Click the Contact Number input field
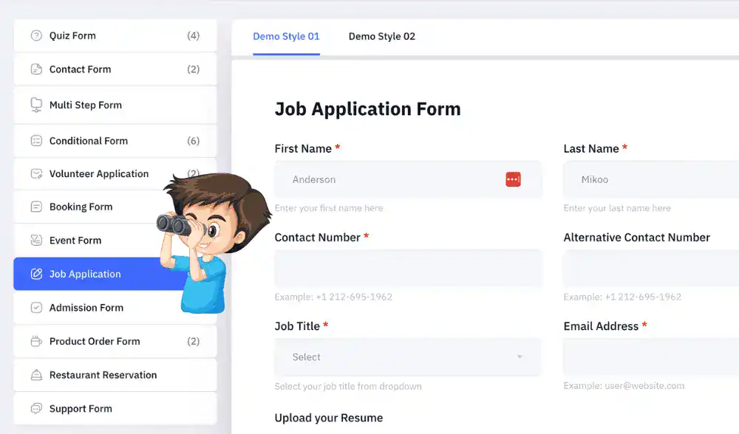This screenshot has height=434, width=739. point(408,268)
